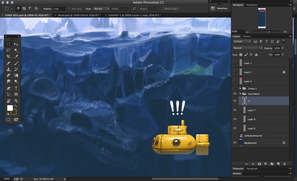
Task: Change the screen mode
Action: [16, 119]
